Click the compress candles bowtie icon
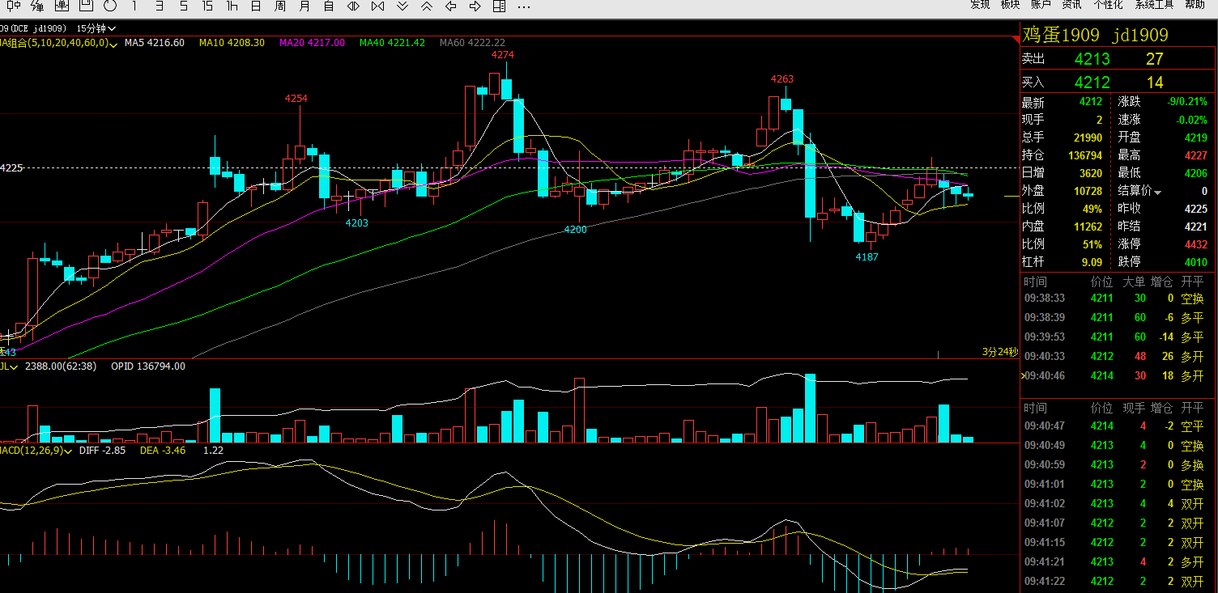The width and height of the screenshot is (1218, 593). click(377, 6)
